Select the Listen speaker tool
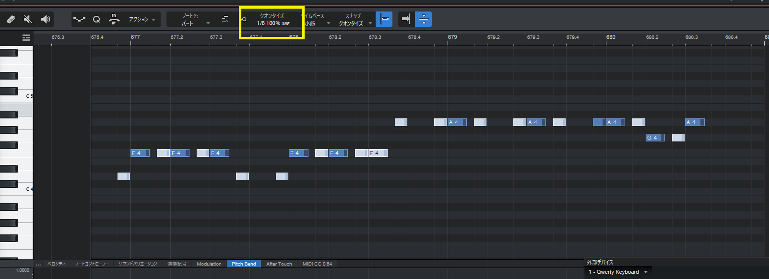Viewport: 769px width, 279px height. coord(46,19)
